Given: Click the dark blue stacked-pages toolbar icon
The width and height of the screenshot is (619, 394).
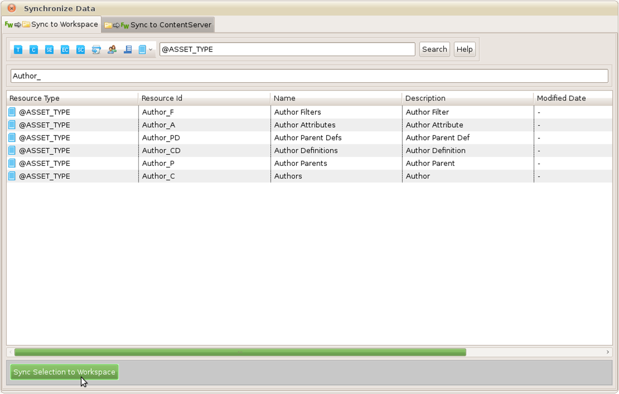Looking at the screenshot, I should pyautogui.click(x=127, y=50).
